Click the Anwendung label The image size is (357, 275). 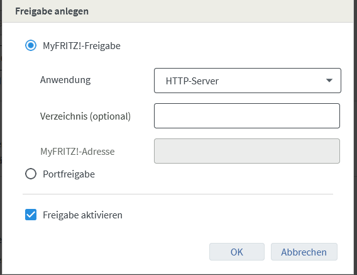[65, 80]
